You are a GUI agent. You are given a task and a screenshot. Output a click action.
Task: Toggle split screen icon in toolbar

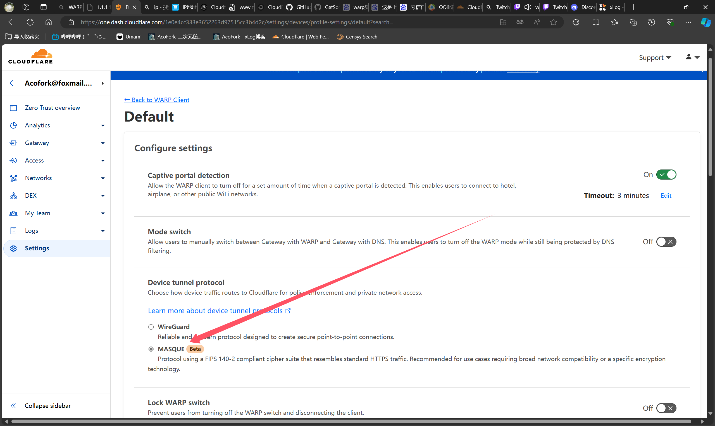[596, 22]
